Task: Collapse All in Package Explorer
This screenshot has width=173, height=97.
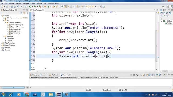Action: (x=21, y=13)
